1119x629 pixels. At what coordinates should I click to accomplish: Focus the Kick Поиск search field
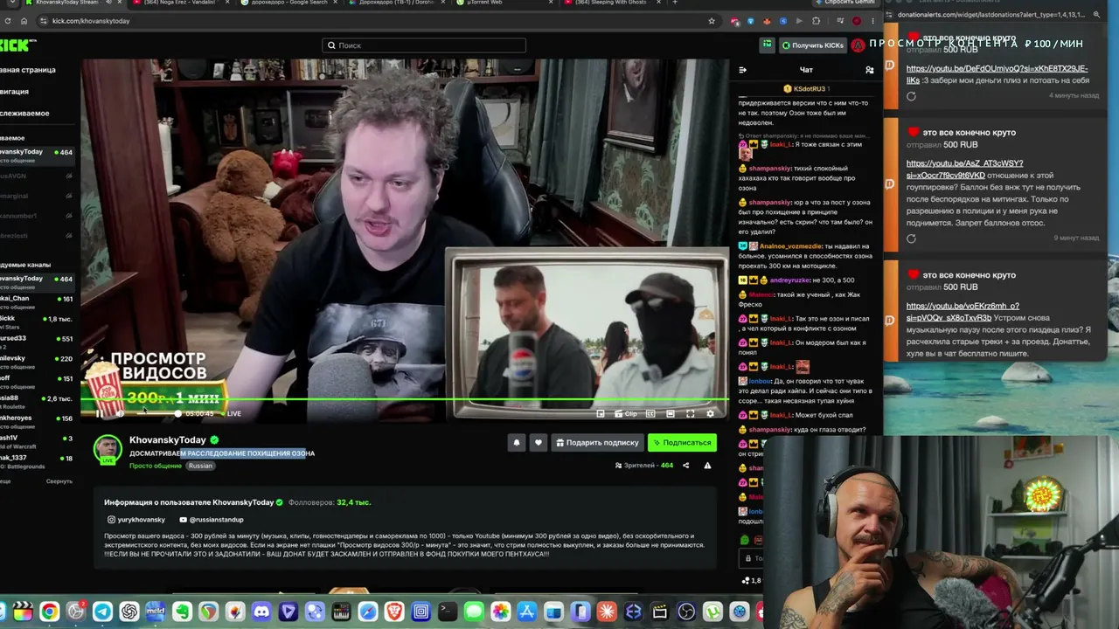pyautogui.click(x=424, y=45)
